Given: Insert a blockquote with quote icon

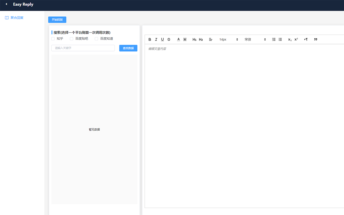Looking at the screenshot, I should tap(316, 40).
